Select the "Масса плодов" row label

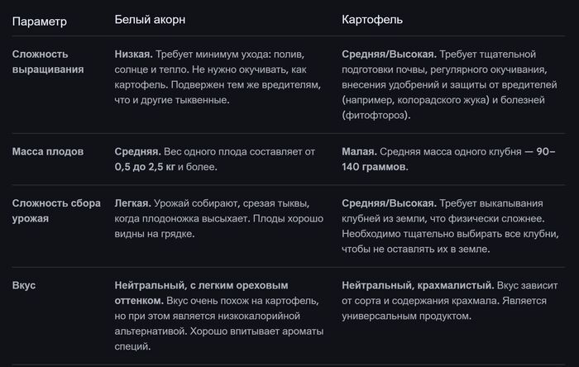45,152
